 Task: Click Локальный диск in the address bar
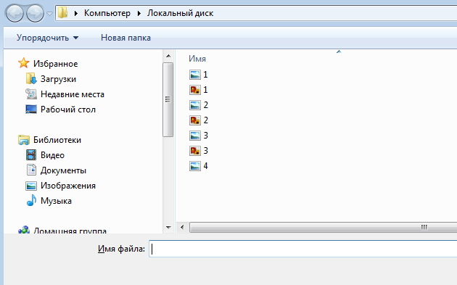pos(180,13)
